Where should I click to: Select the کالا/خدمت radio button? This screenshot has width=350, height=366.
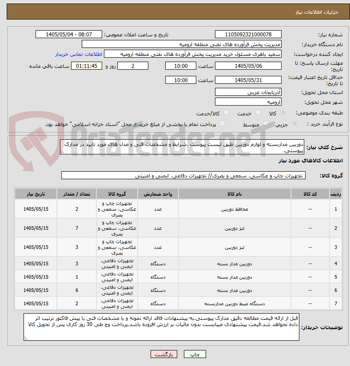point(226,113)
